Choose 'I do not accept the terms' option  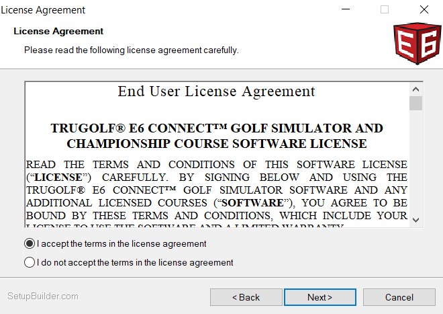[x=30, y=262]
